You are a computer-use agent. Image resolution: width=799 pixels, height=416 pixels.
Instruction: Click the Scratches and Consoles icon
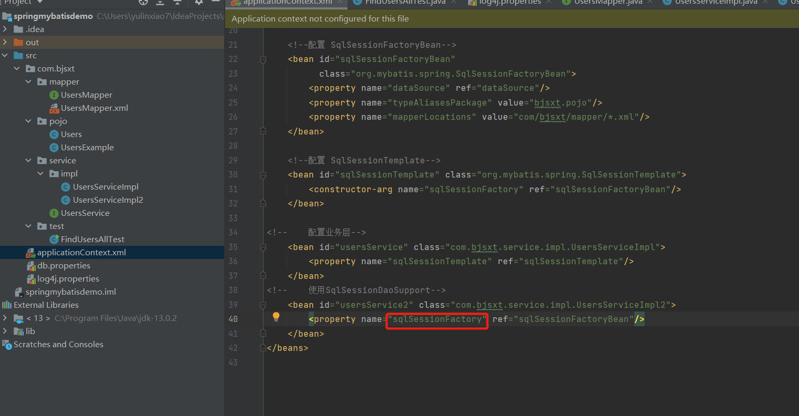[7, 344]
